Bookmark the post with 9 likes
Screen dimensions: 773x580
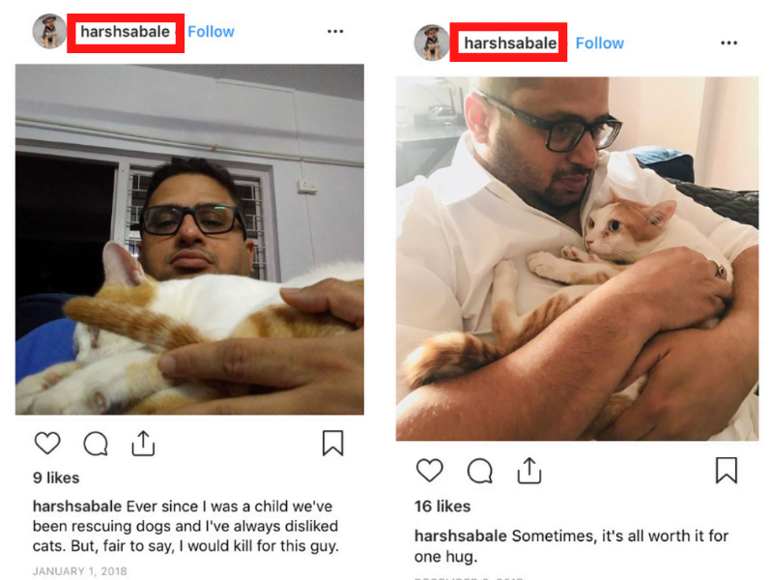point(332,443)
